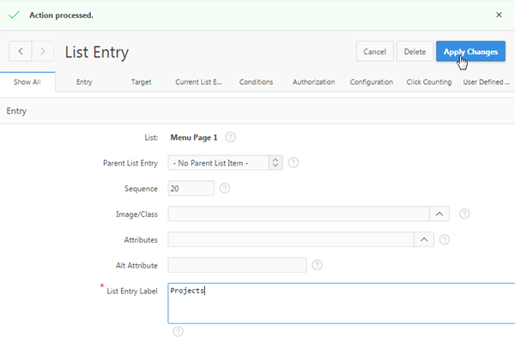This screenshot has width=515, height=343.
Task: Click the green checkmark success icon
Action: click(14, 15)
